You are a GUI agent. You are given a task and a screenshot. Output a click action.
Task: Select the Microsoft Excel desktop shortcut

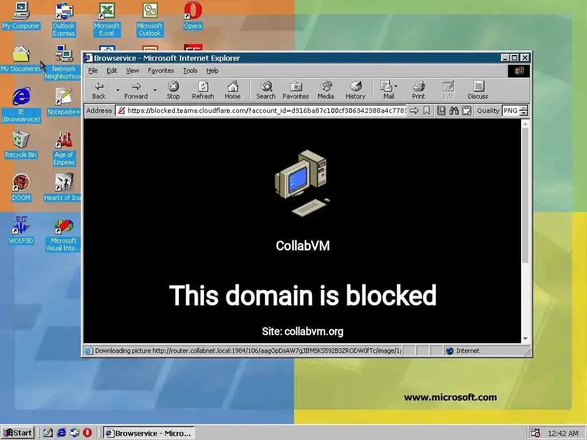(107, 19)
